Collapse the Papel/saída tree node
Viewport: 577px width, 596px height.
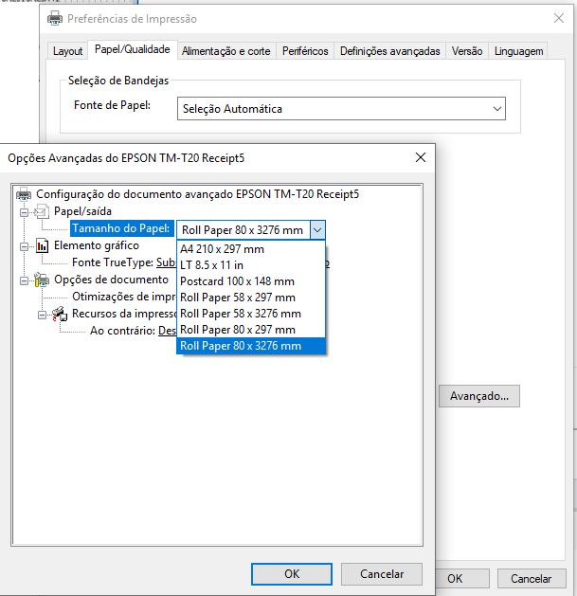click(24, 212)
